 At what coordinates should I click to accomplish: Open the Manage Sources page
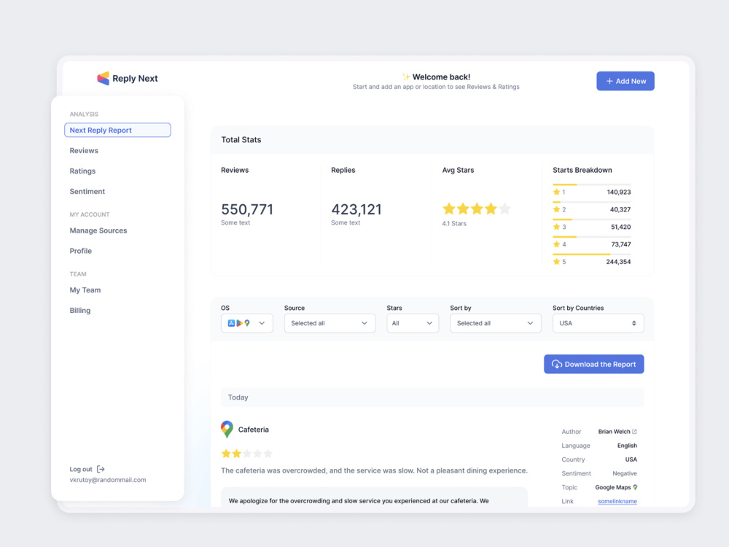98,230
